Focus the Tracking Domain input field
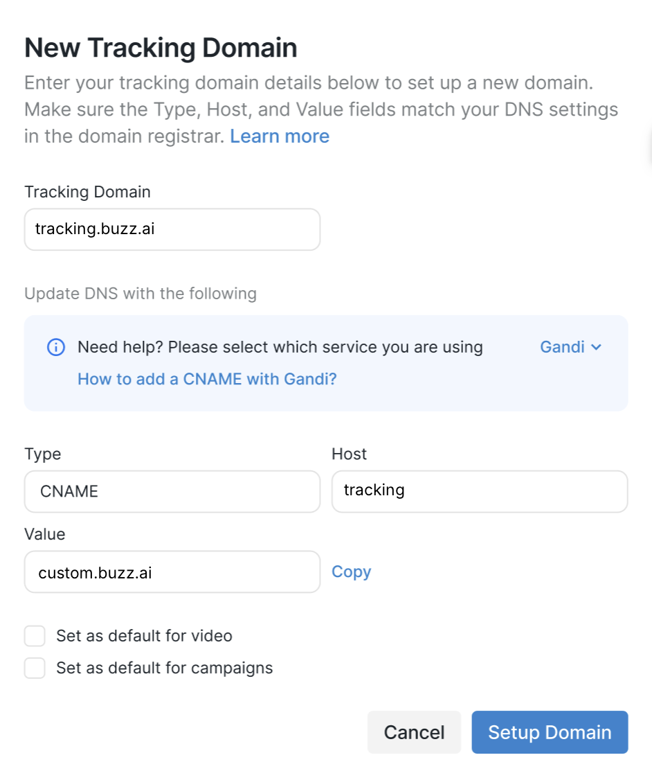Screen dimensions: 652x780 pos(172,229)
